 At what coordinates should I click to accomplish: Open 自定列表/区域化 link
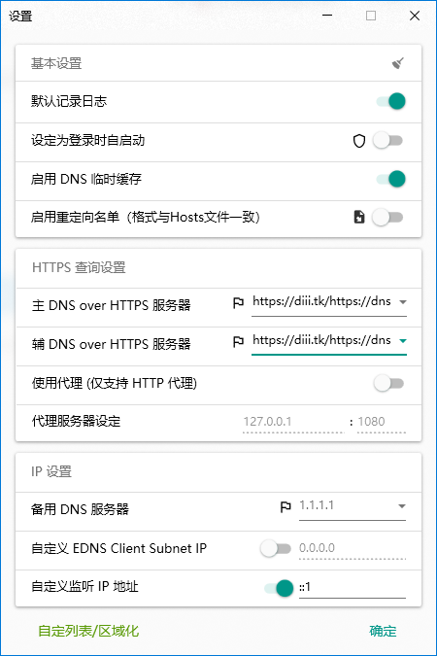pyautogui.click(x=88, y=631)
